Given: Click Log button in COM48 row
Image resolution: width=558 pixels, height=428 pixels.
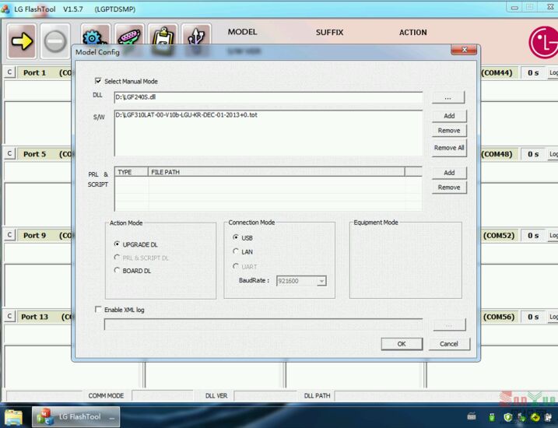Looking at the screenshot, I should tap(553, 154).
